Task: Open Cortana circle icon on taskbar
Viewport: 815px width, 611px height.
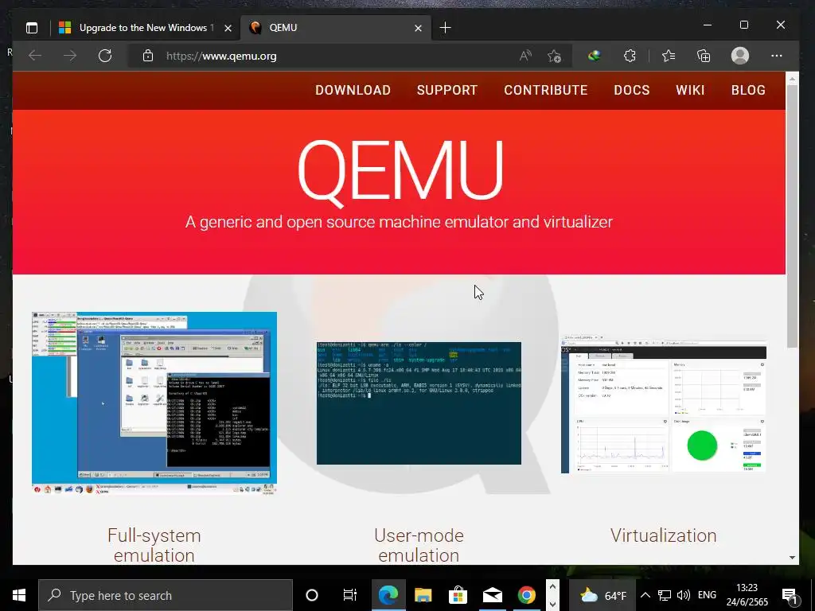Action: [x=312, y=595]
